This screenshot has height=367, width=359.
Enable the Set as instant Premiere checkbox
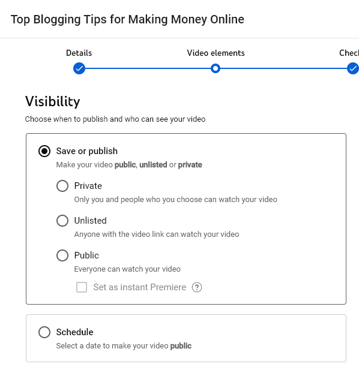click(x=82, y=287)
